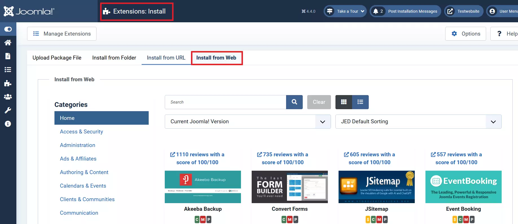Image resolution: width=518 pixels, height=224 pixels.
Task: Click Akeeba Backup extension title
Action: (x=203, y=209)
